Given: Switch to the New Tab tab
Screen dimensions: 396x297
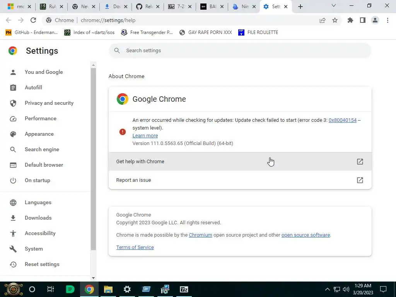Looking at the screenshot, I should click(84, 7).
